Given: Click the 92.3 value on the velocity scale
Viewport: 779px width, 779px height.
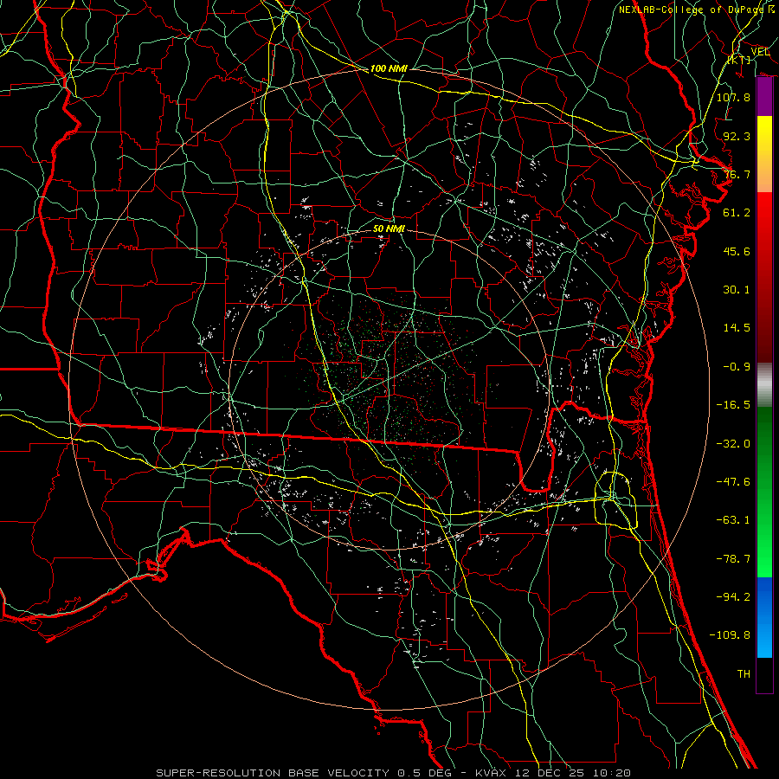Looking at the screenshot, I should tap(737, 136).
